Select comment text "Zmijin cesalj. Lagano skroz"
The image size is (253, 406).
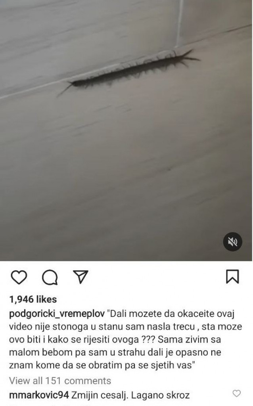pyautogui.click(x=130, y=395)
